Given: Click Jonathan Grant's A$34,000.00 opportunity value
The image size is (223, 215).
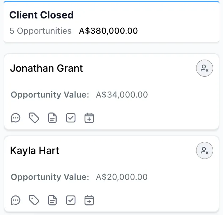Looking at the screenshot, I should pos(122,95).
